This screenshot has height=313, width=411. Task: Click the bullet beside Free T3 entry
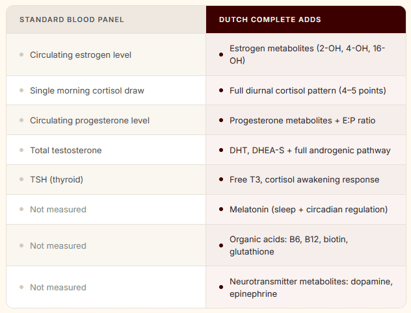(x=221, y=179)
